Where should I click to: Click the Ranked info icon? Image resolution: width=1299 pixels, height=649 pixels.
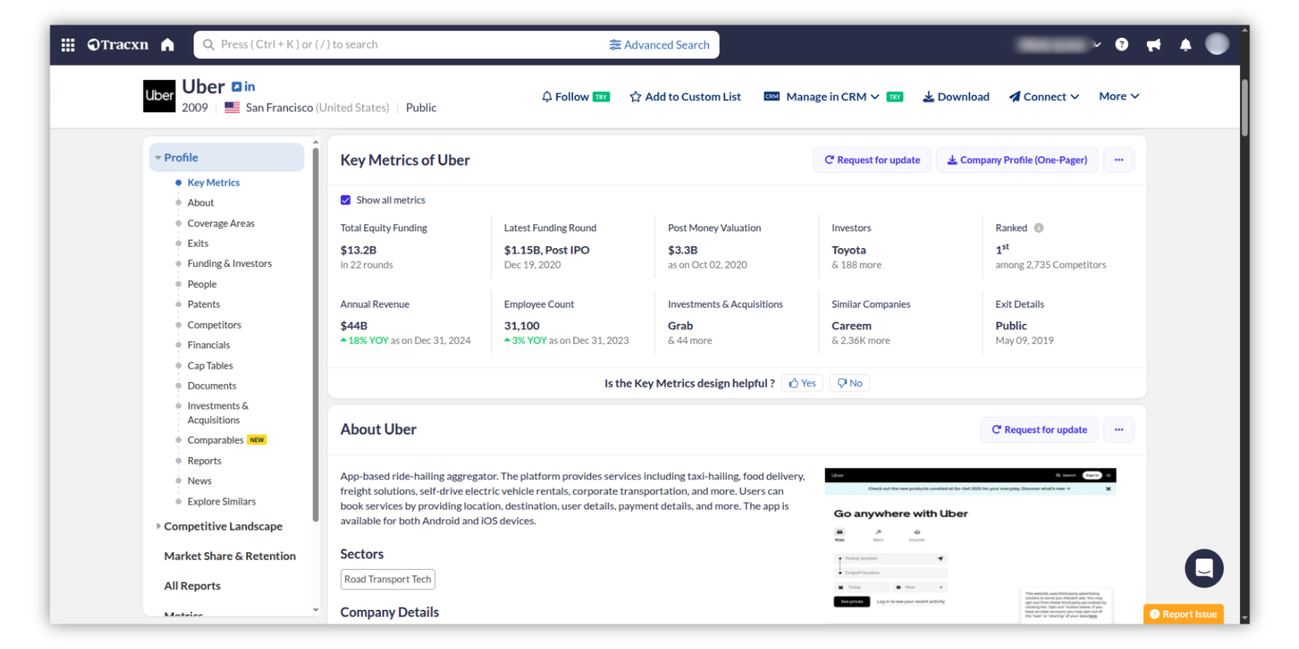point(1039,228)
